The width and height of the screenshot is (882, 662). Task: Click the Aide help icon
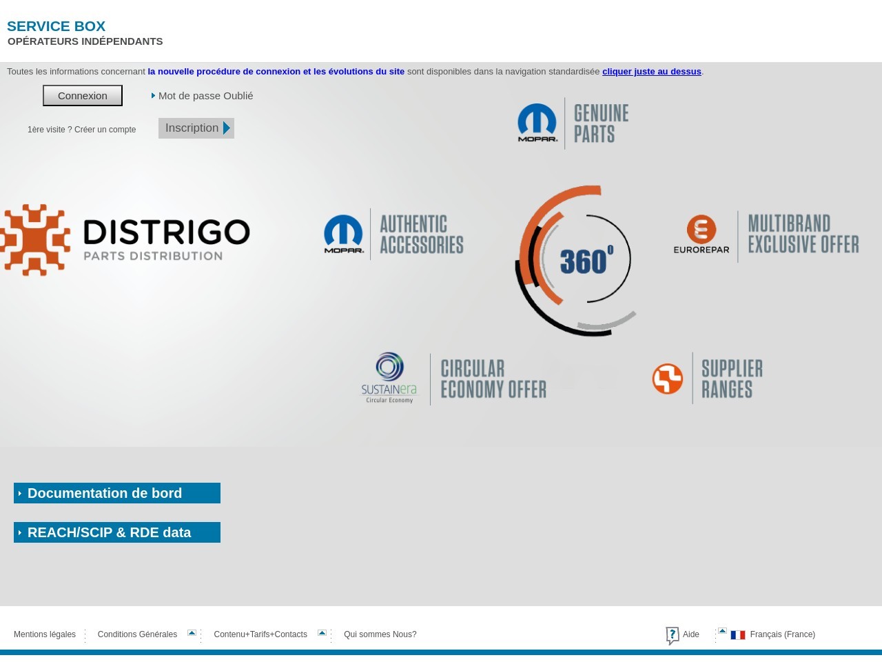point(673,636)
